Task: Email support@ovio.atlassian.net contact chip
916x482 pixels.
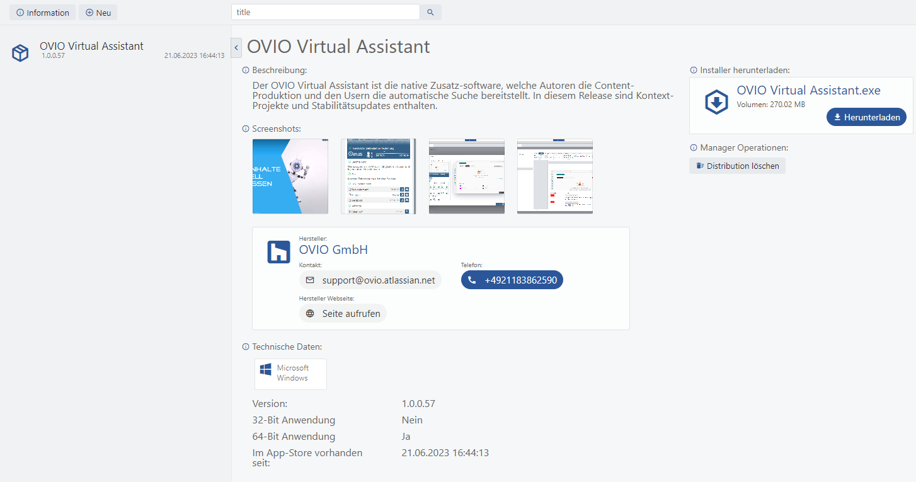Action: pyautogui.click(x=370, y=280)
